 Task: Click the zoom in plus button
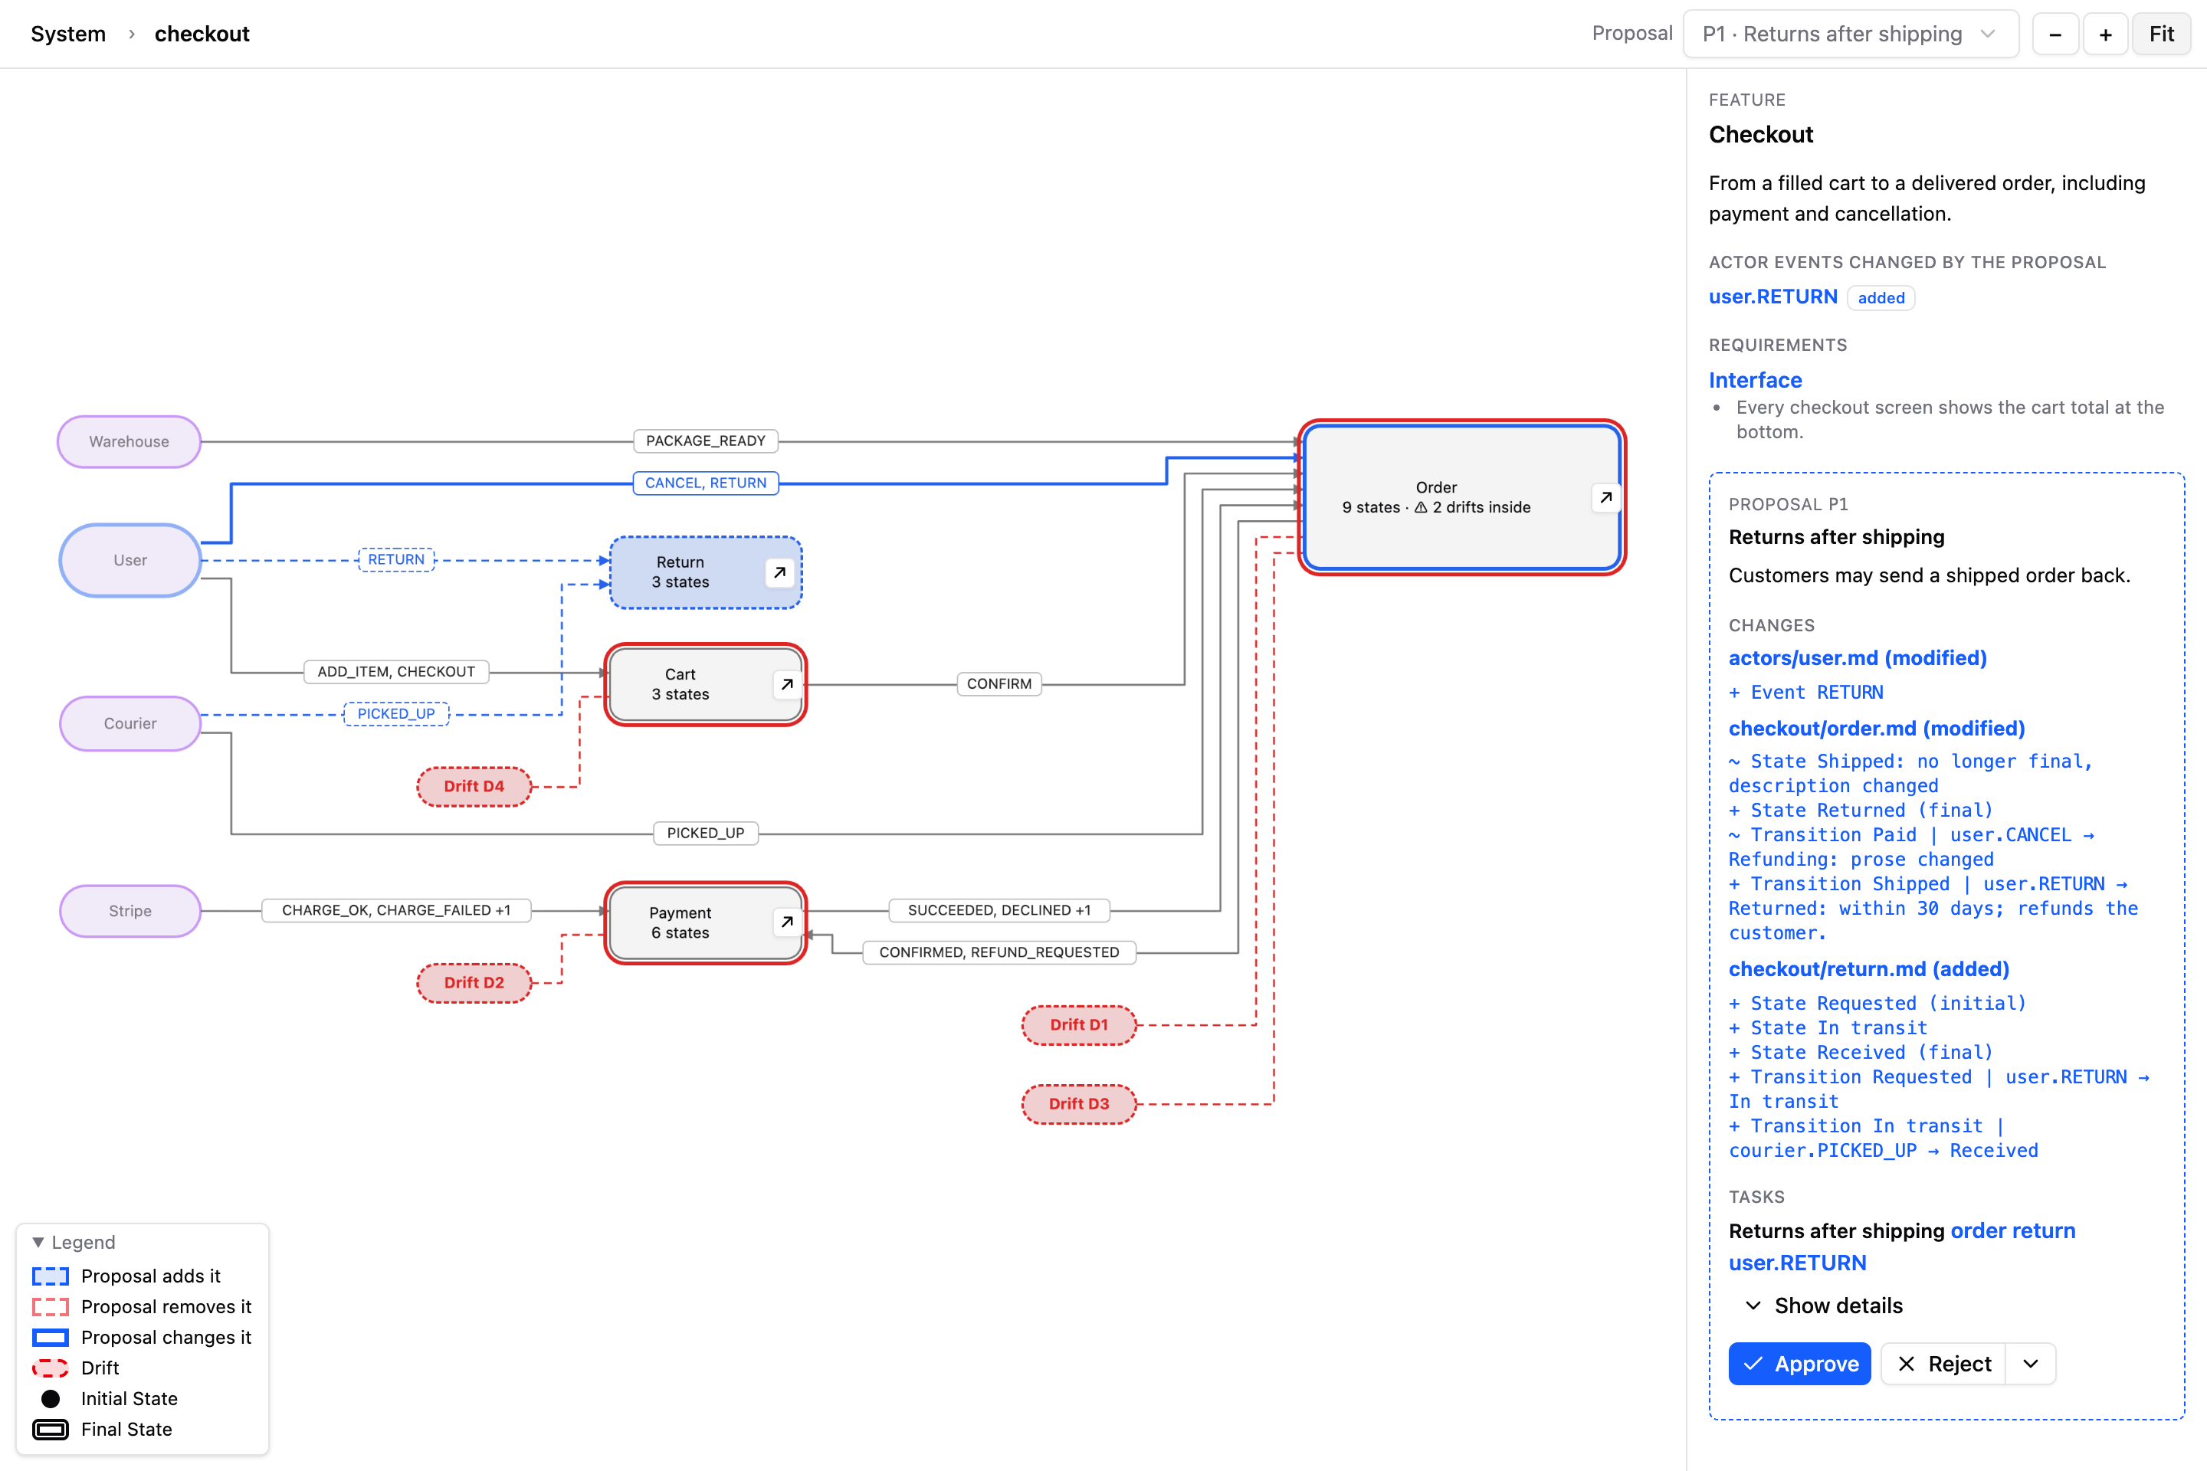pos(2106,34)
